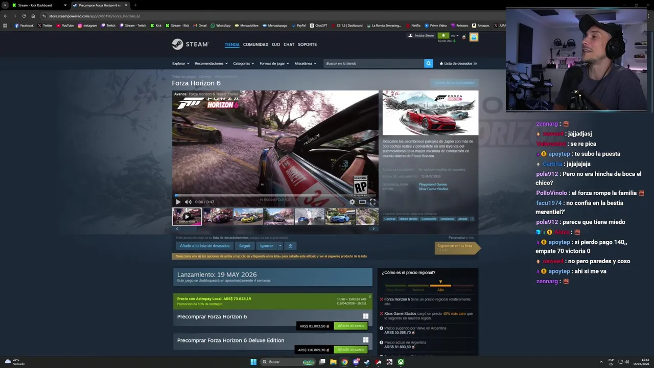654x368 pixels.
Task: Close the Astropay price banner
Action: tap(369, 296)
